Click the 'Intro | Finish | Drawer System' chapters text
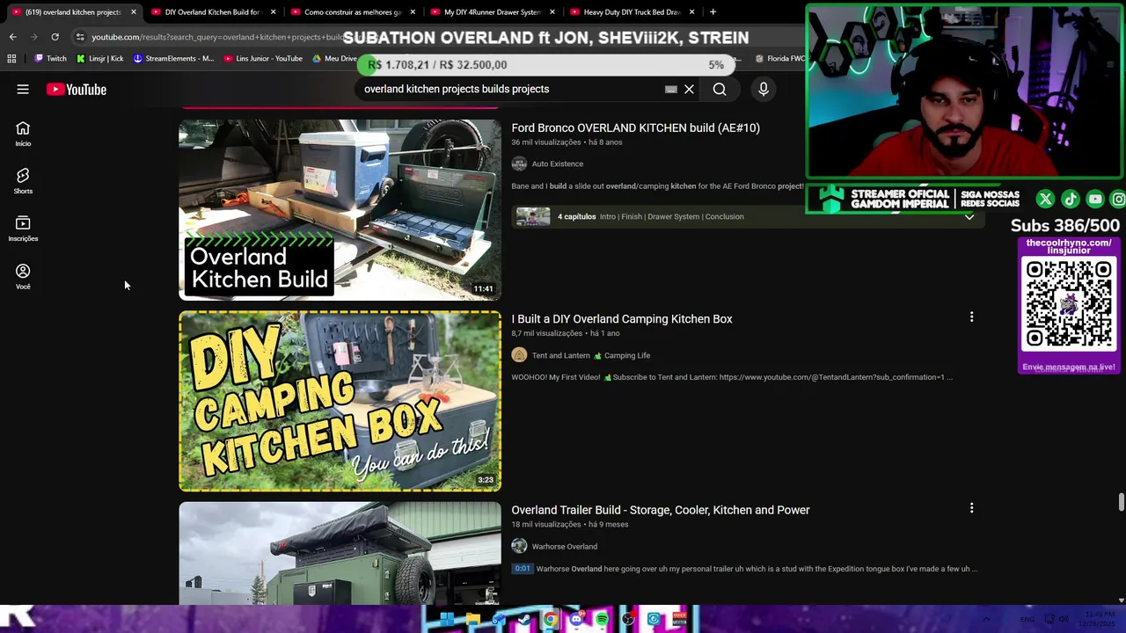This screenshot has height=633, width=1126. (671, 216)
